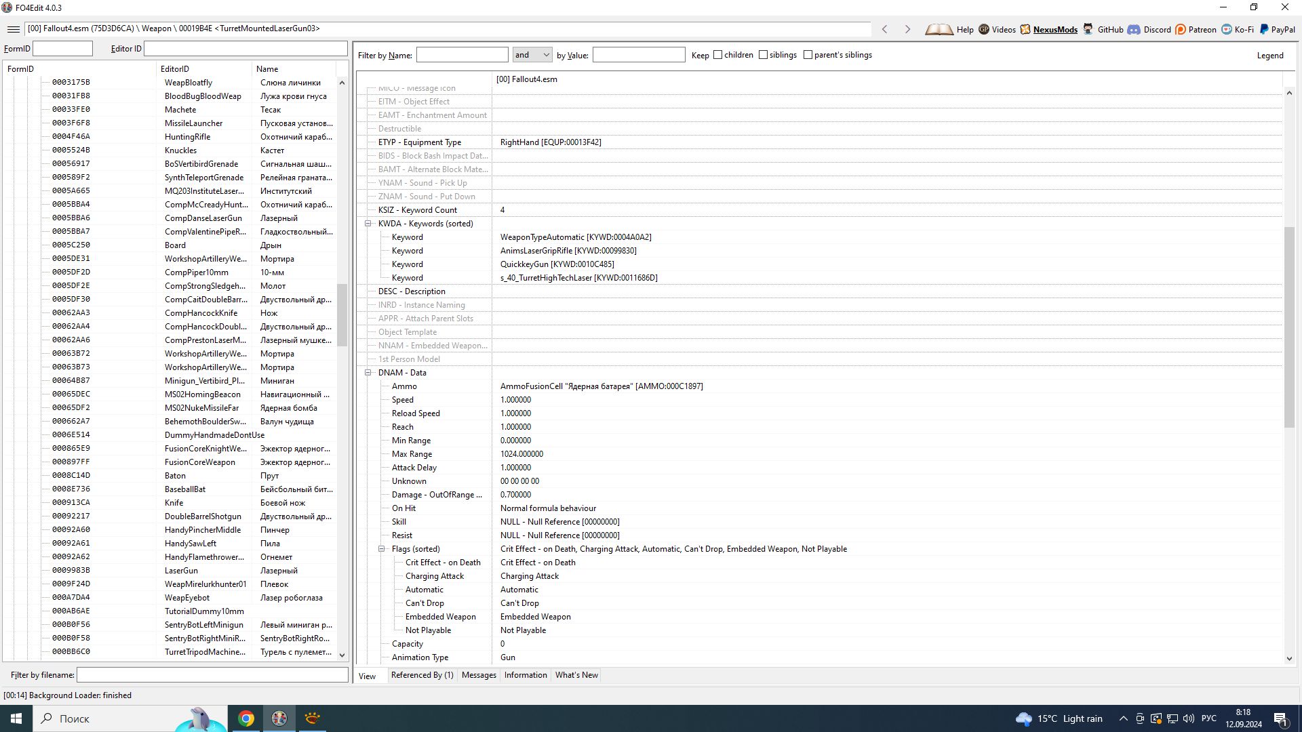Screen dimensions: 1302x732
Task: Toggle the parent's siblings checkbox
Action: 808,55
